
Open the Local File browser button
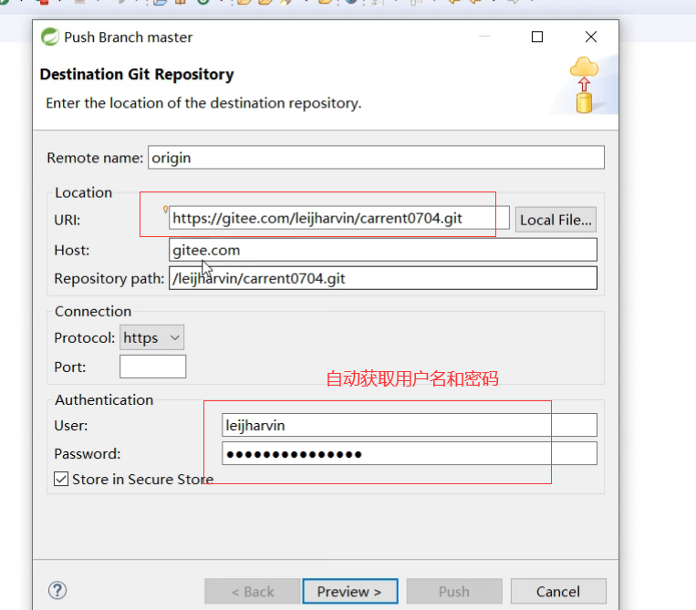tap(556, 220)
